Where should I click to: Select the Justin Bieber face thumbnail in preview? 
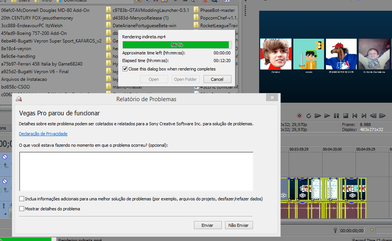click(276, 54)
